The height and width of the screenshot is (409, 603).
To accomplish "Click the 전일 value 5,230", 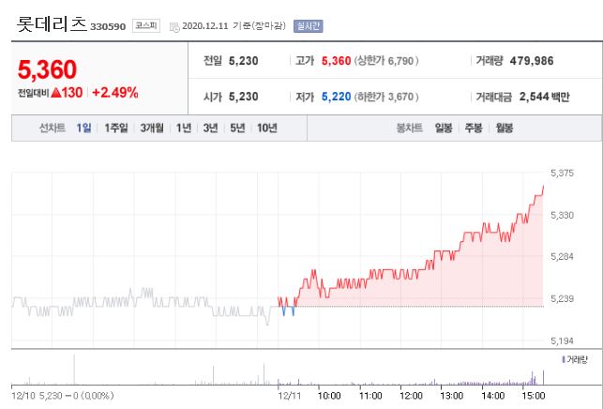I will (x=244, y=61).
